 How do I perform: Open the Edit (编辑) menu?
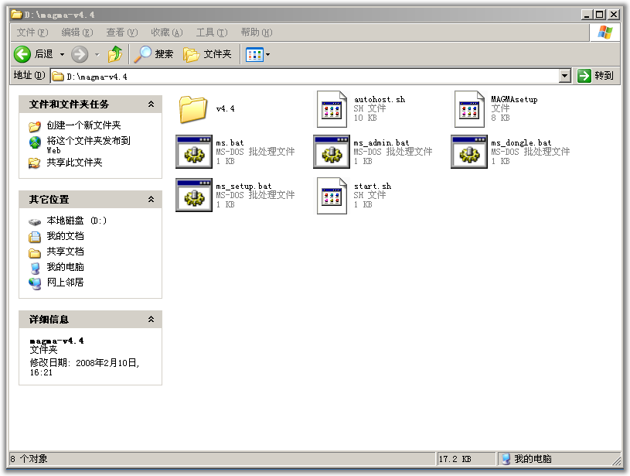[77, 33]
